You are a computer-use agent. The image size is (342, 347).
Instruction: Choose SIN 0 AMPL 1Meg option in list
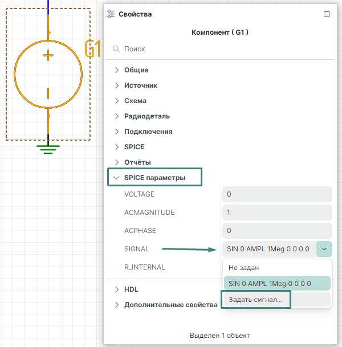277,284
